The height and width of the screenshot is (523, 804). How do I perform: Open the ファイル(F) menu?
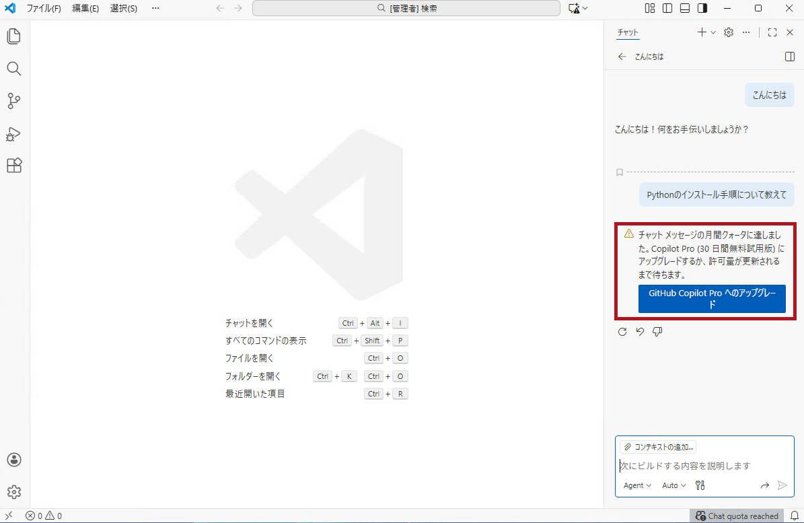coord(44,8)
